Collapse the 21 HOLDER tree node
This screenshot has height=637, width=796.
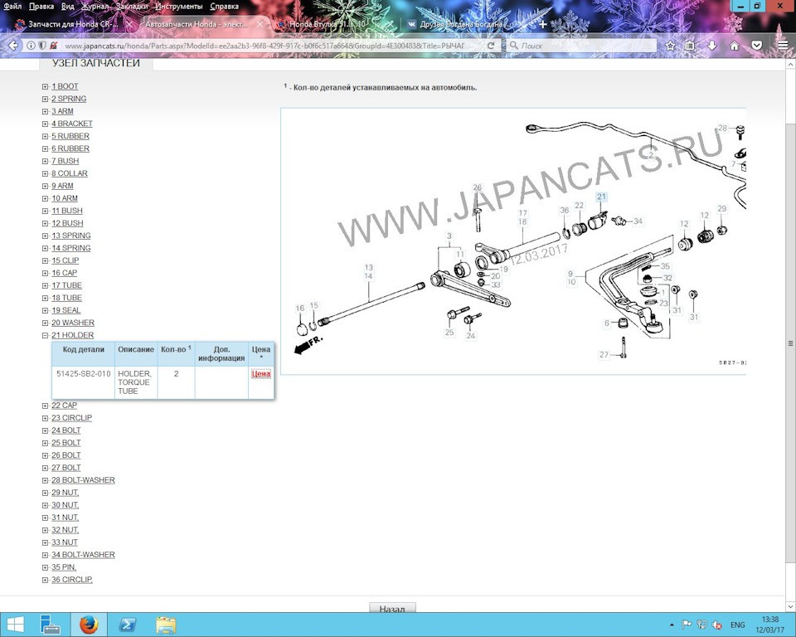coord(45,336)
